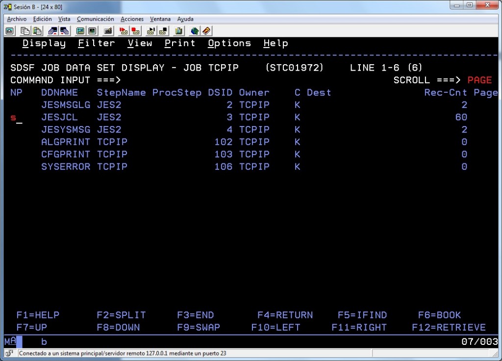Click the SCROLL field value PAGE
This screenshot has width=502, height=361.
click(x=479, y=80)
